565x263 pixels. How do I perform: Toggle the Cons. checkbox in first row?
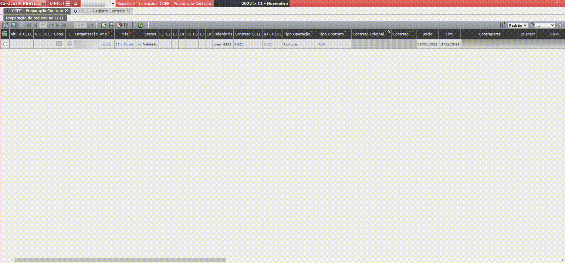(x=59, y=44)
